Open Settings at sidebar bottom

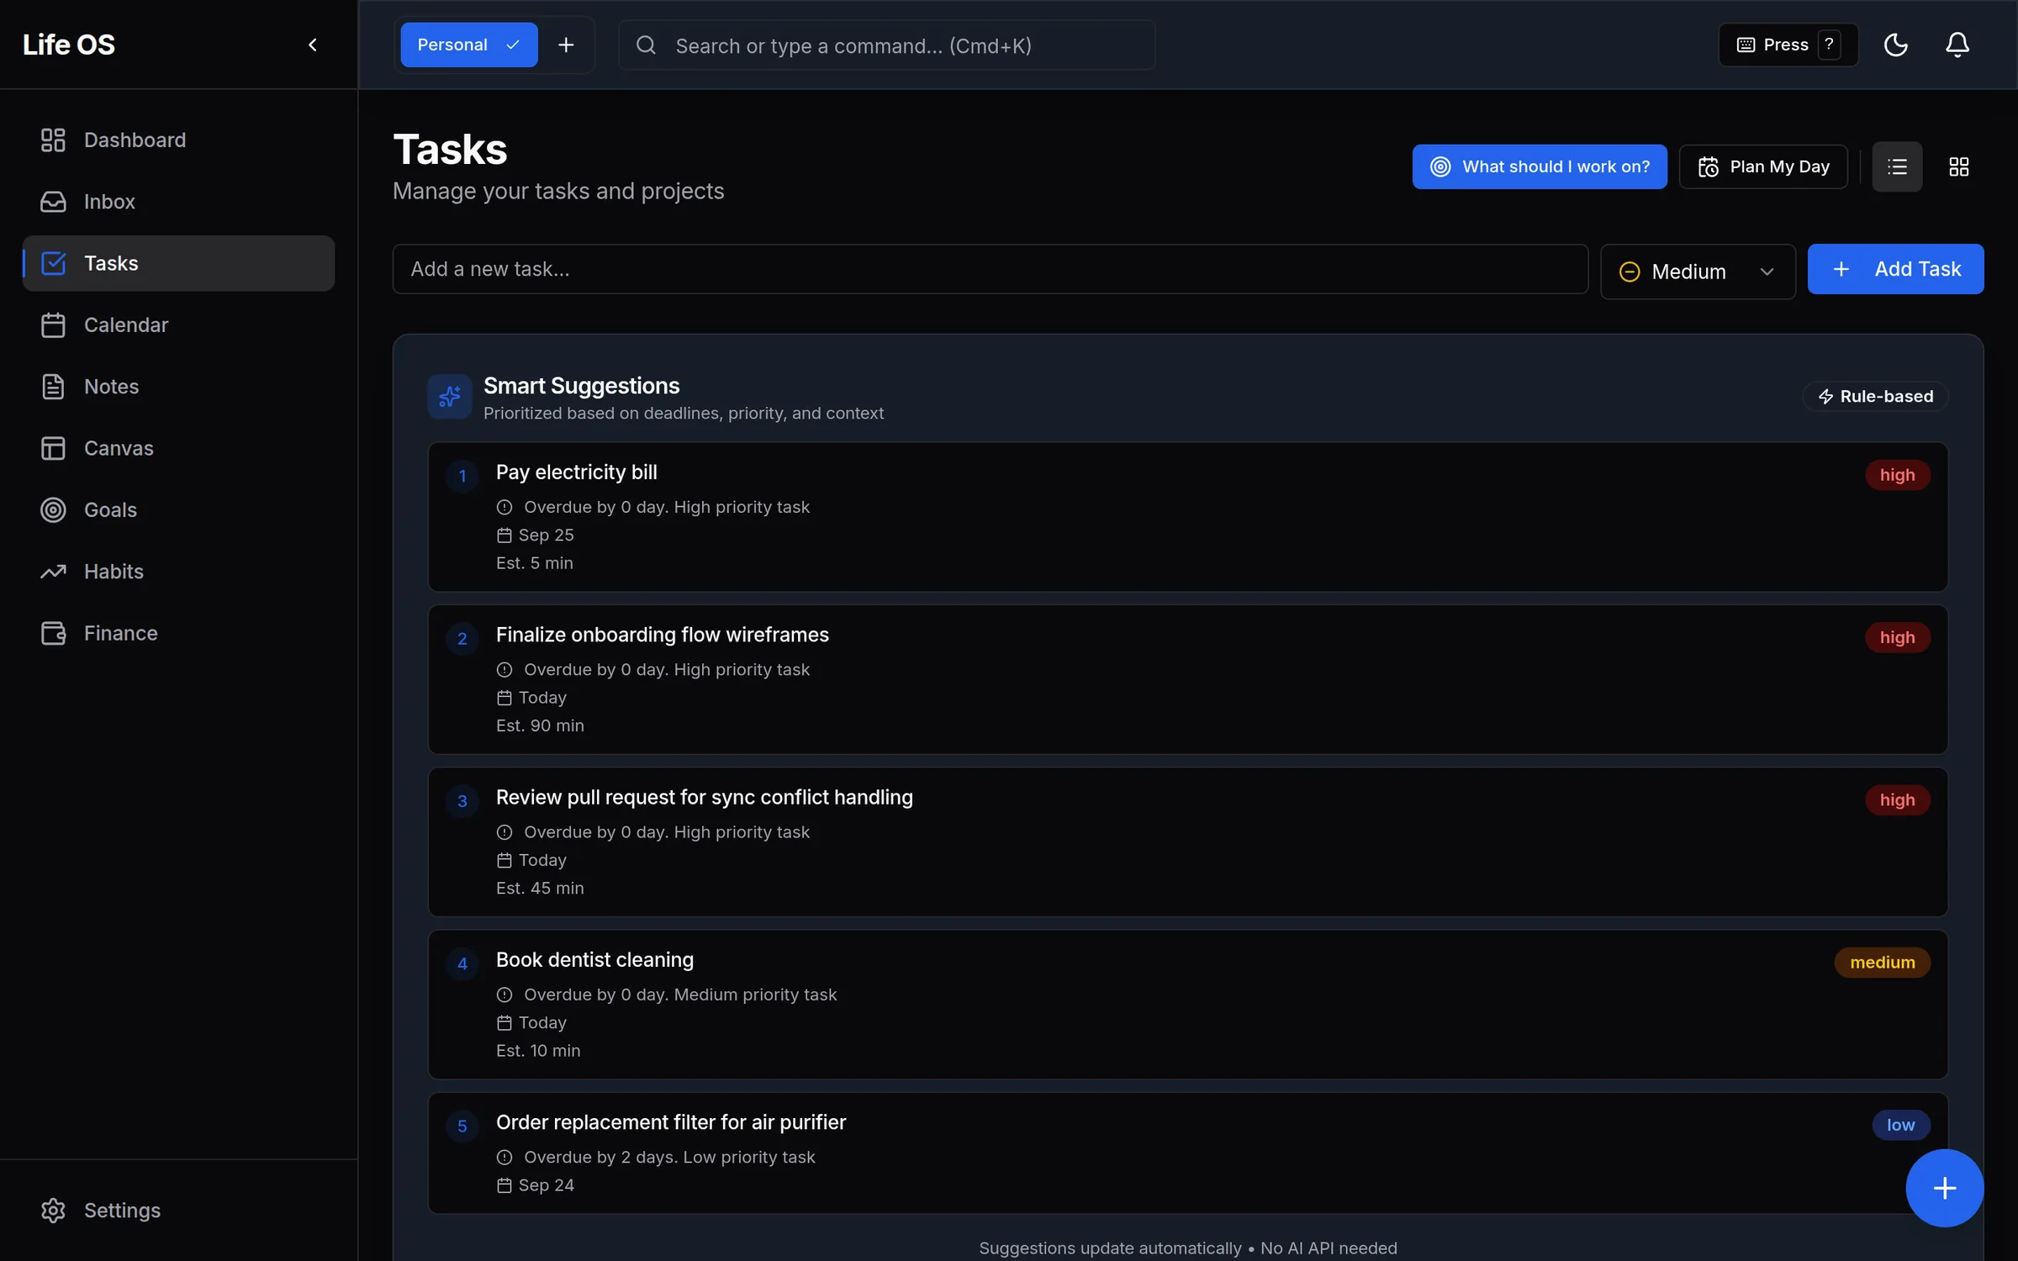point(178,1210)
